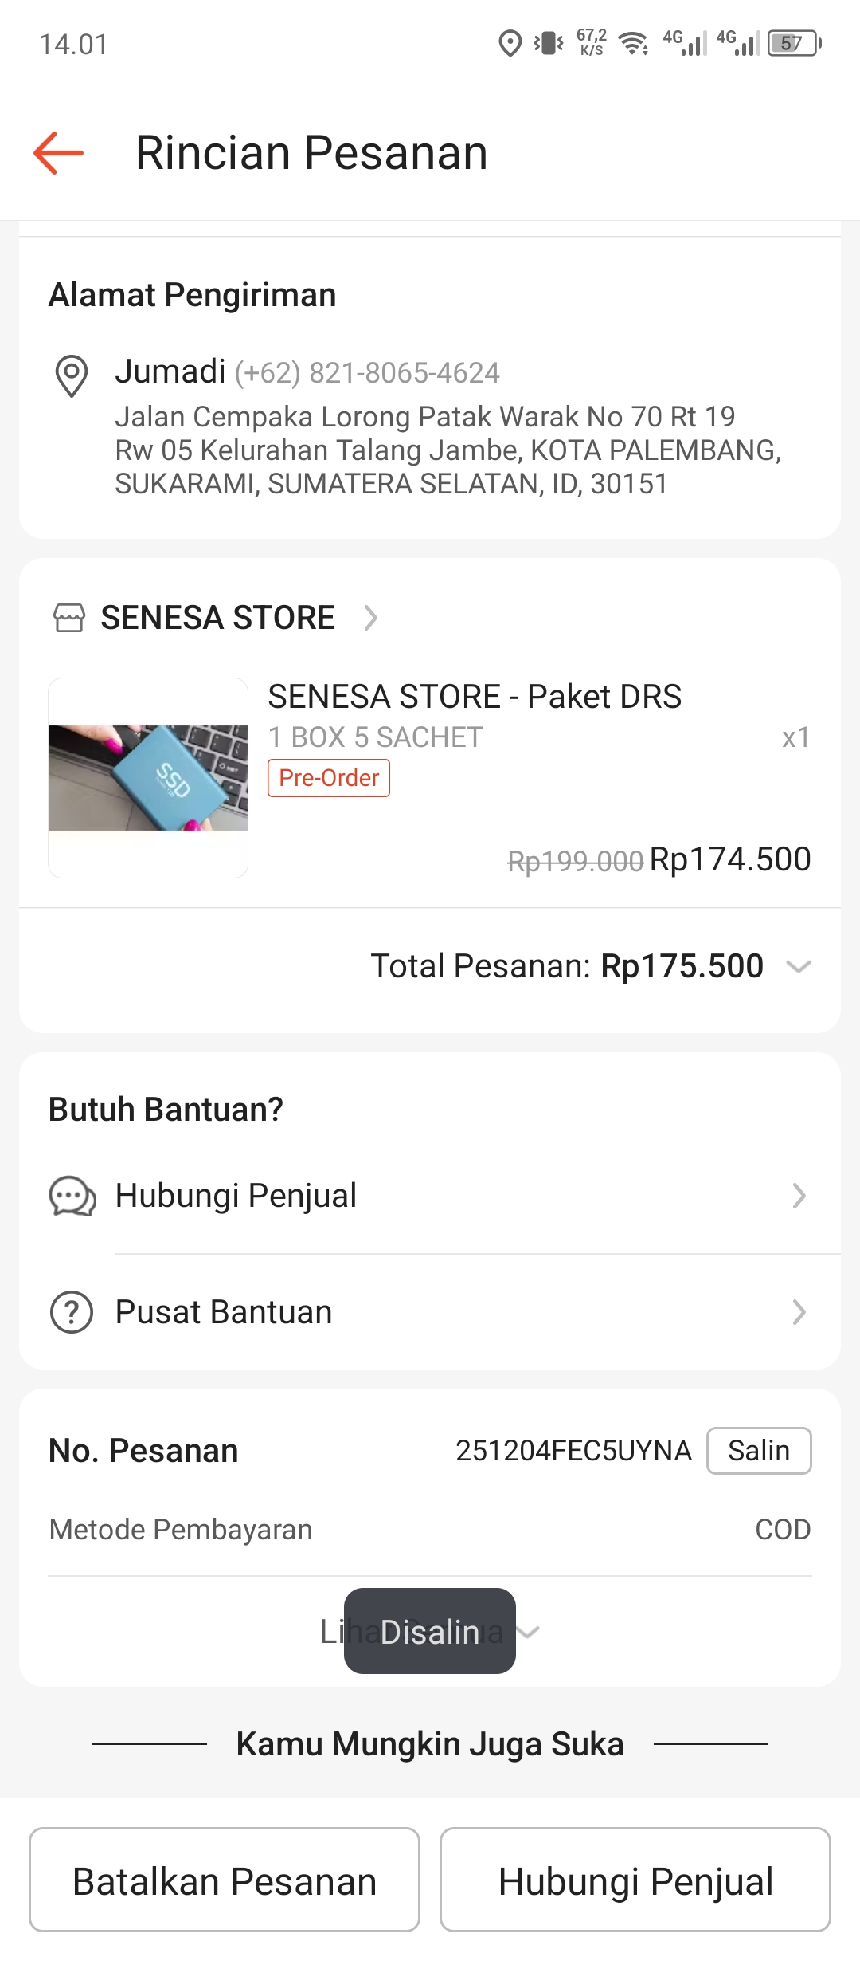Tap the SENESA STORE - Paket DRS title
The image size is (860, 1961).
click(x=475, y=697)
